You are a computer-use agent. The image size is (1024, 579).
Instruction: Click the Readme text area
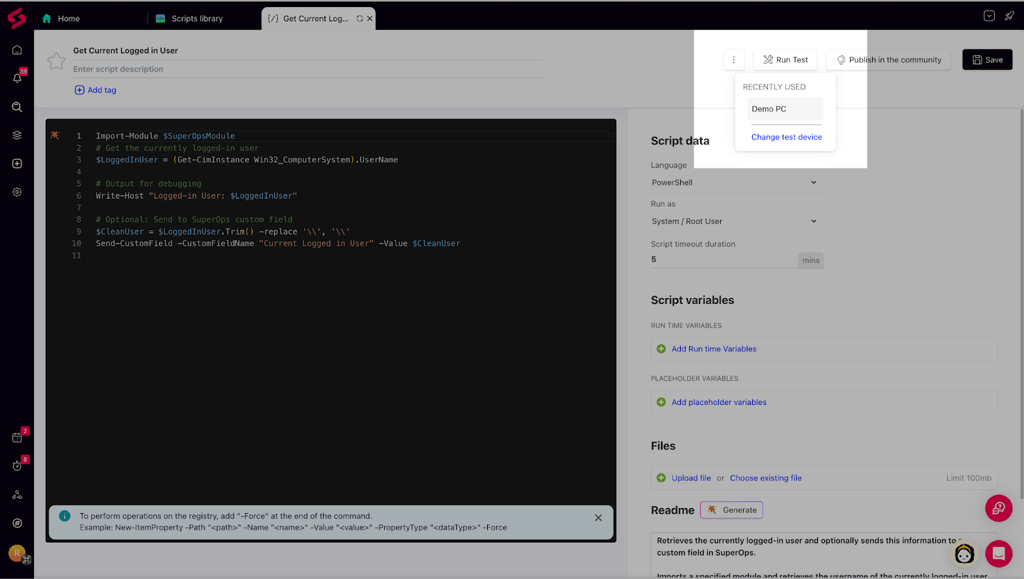824,555
